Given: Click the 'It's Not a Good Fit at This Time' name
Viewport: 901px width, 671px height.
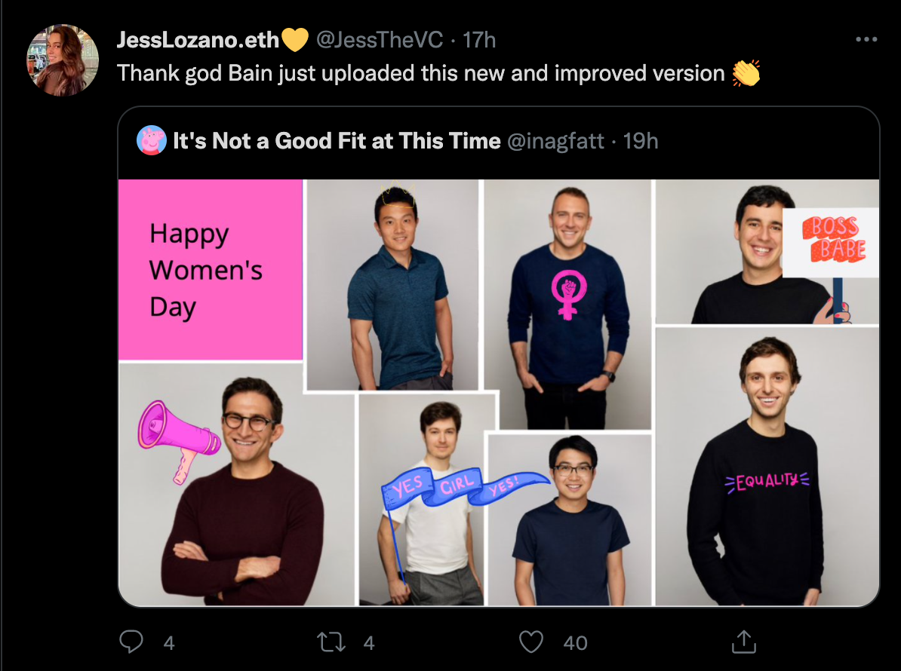Looking at the screenshot, I should (x=337, y=140).
